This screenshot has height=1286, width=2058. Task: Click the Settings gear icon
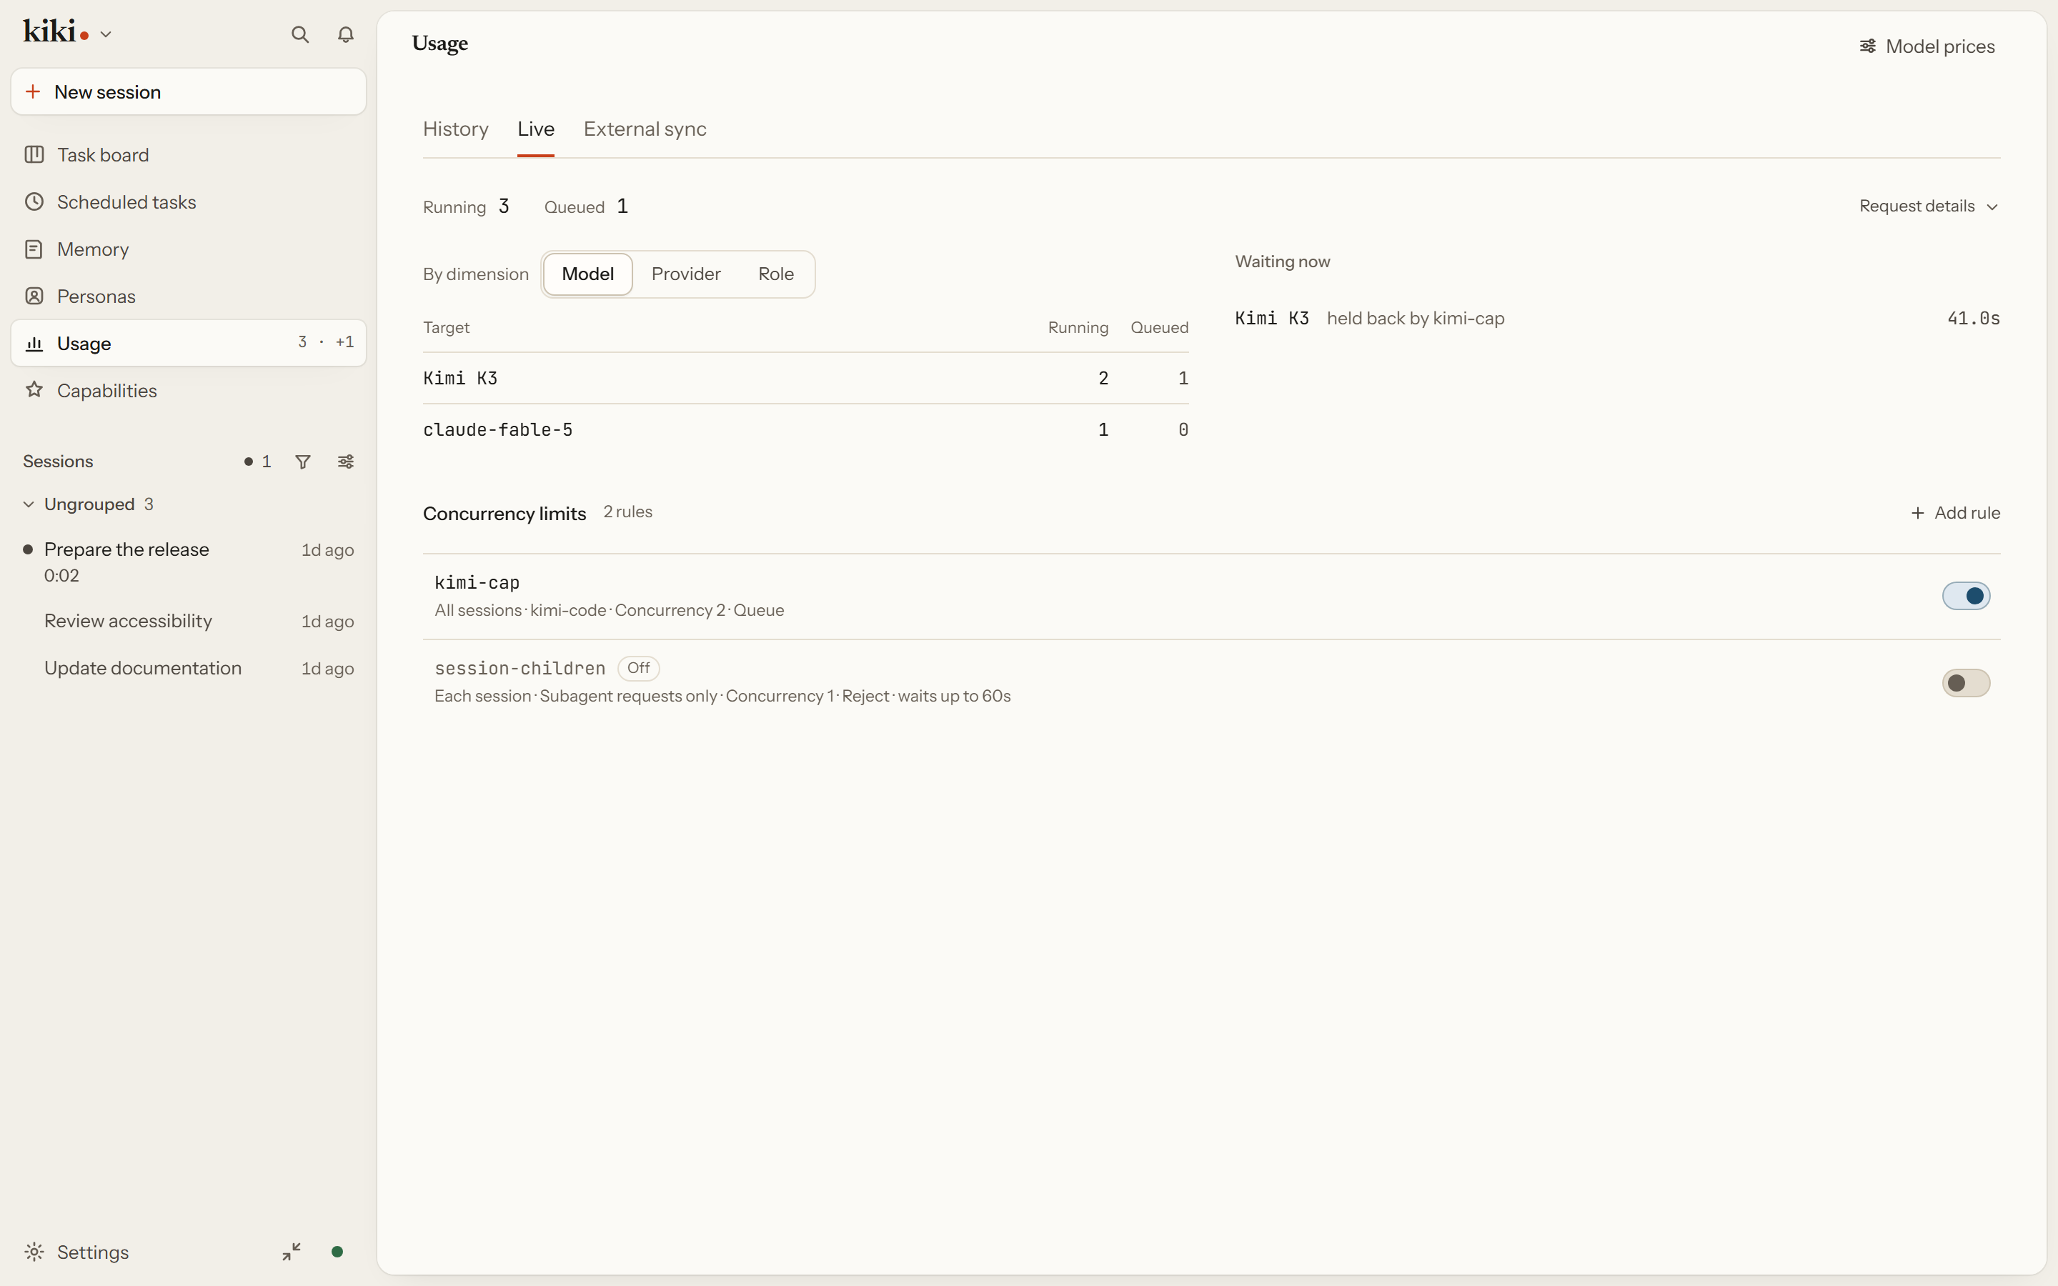click(x=34, y=1252)
